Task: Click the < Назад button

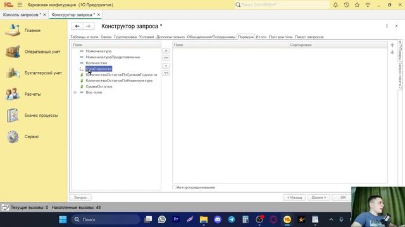Action: tap(294, 197)
